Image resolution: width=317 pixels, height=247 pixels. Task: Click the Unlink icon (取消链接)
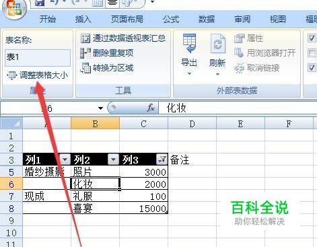click(x=239, y=68)
